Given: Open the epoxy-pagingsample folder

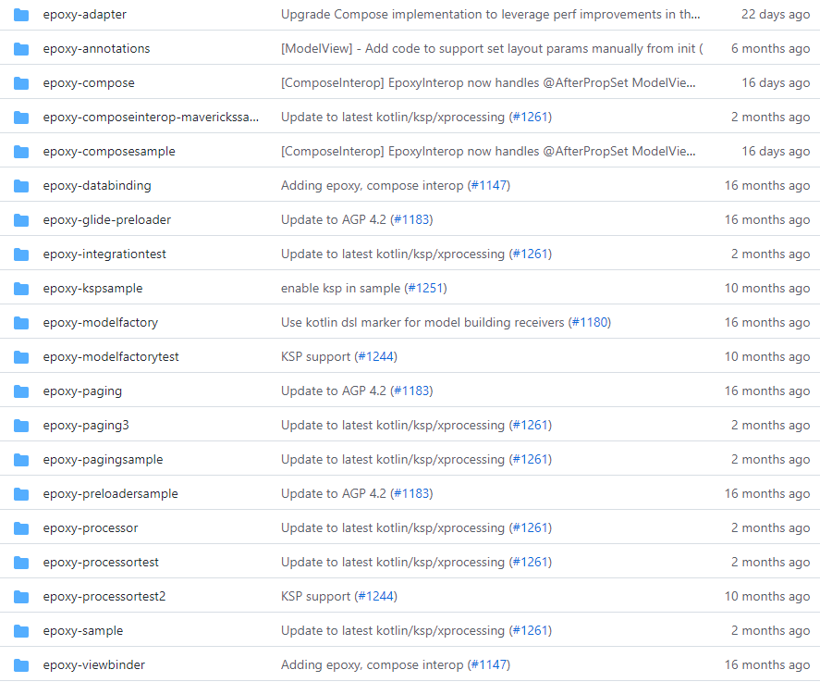Looking at the screenshot, I should pos(103,460).
